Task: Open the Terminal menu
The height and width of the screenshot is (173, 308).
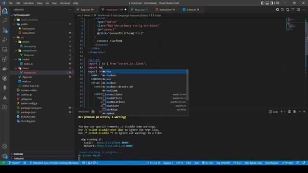Action: coord(65,3)
